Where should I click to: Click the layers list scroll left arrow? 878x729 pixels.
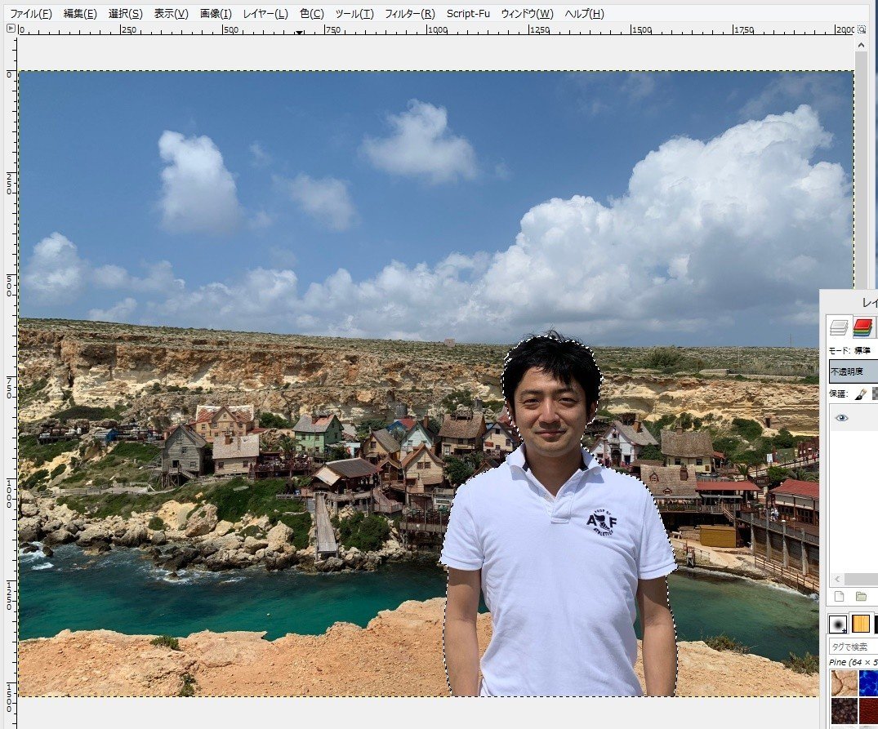point(838,579)
